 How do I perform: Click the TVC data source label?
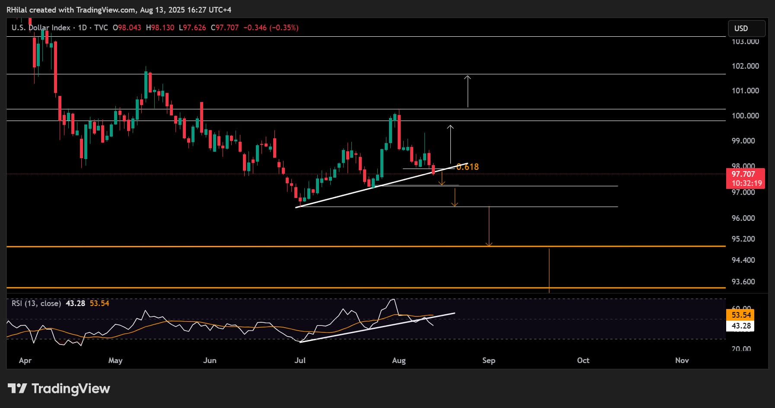101,28
